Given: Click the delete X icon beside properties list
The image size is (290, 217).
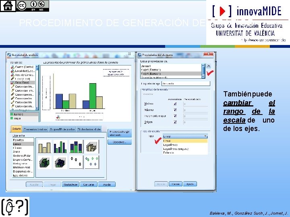Looking at the screenshot, I should 209,66.
